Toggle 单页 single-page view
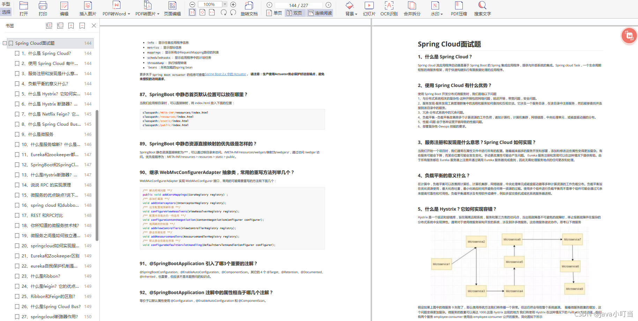 coord(274,13)
